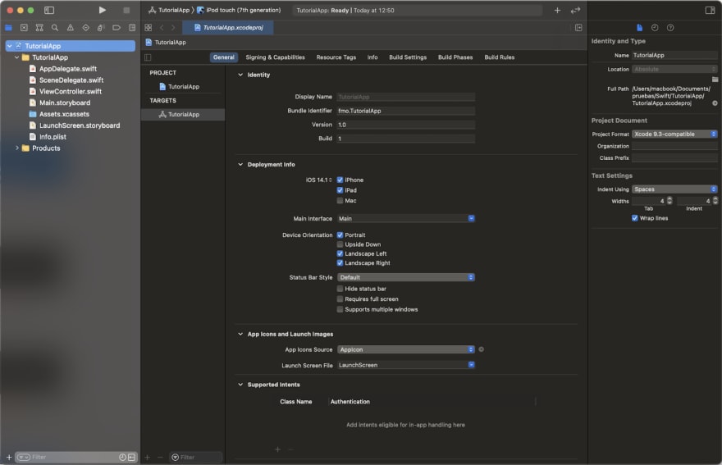Screen dimensions: 722x465
Task: Hide the project and targets list
Action: pyautogui.click(x=148, y=57)
